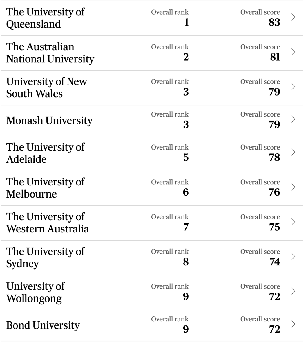Image resolution: width=304 pixels, height=342 pixels.
Task: Click the Monash University name
Action: 50,121
